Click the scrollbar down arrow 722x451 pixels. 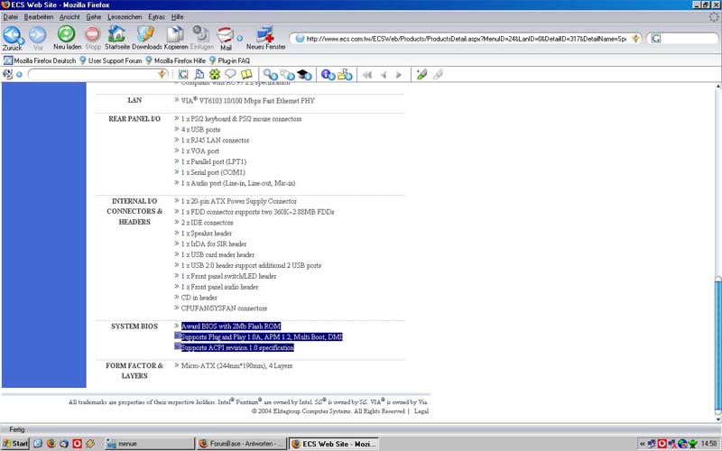[717, 419]
